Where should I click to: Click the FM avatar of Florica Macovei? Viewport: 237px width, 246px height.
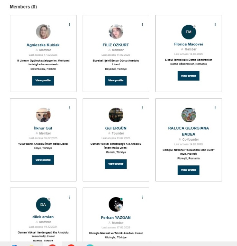tap(189, 32)
